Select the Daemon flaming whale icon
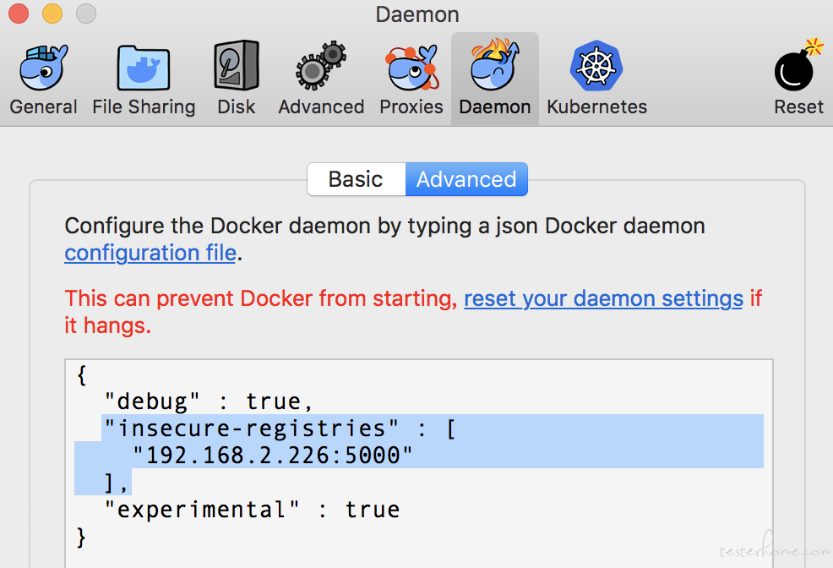Screen dimensions: 833x568 pos(494,65)
